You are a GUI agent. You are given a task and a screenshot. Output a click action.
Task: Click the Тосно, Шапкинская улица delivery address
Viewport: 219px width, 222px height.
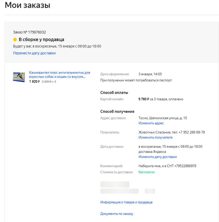pos(163,118)
